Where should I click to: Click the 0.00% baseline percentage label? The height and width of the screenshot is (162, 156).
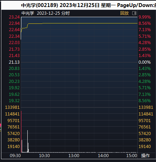coord(145,62)
